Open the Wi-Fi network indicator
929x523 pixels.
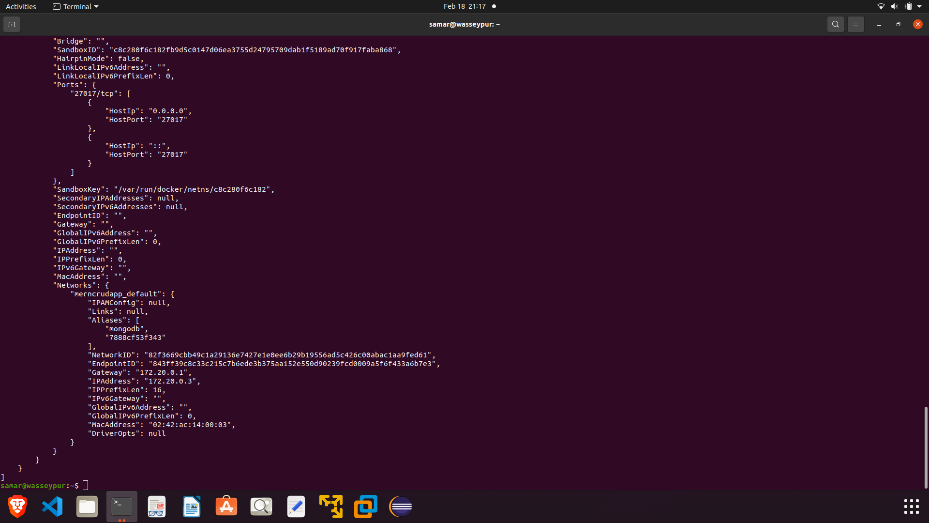[x=881, y=6]
